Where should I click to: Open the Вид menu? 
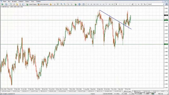9,2
